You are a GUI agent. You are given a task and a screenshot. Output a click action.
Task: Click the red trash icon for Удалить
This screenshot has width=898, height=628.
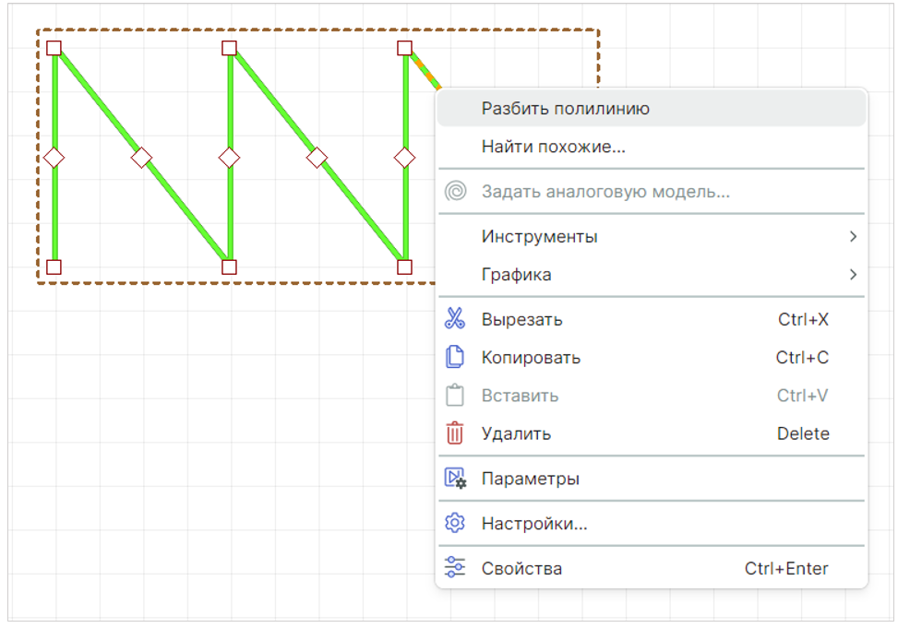pyautogui.click(x=454, y=433)
